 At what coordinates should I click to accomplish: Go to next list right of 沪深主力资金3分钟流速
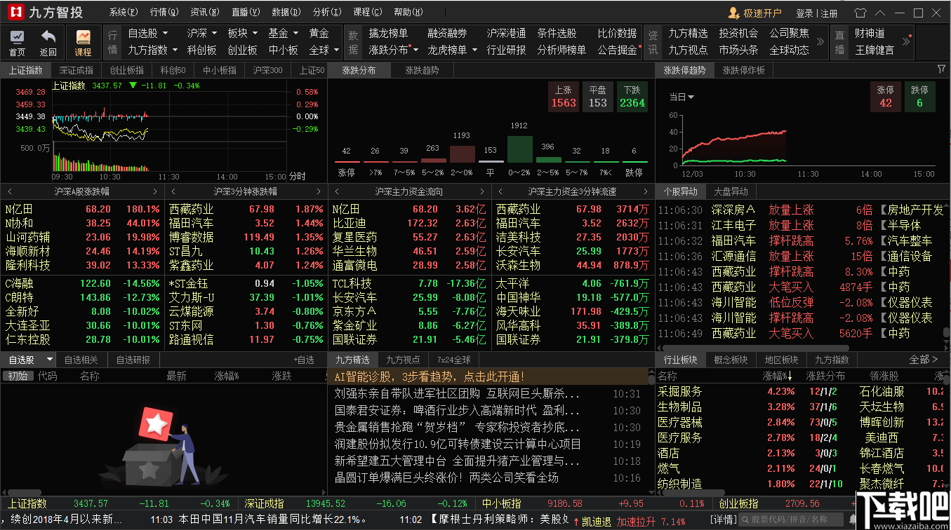click(646, 191)
